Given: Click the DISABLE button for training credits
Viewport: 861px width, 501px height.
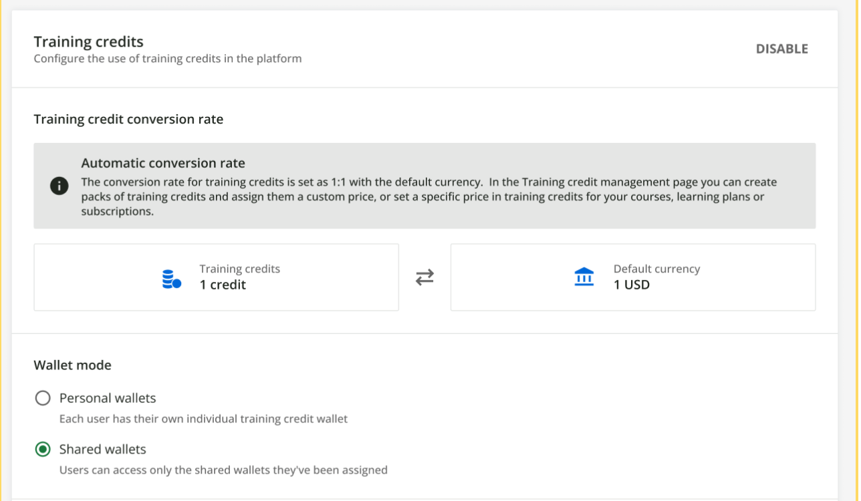Looking at the screenshot, I should 781,49.
